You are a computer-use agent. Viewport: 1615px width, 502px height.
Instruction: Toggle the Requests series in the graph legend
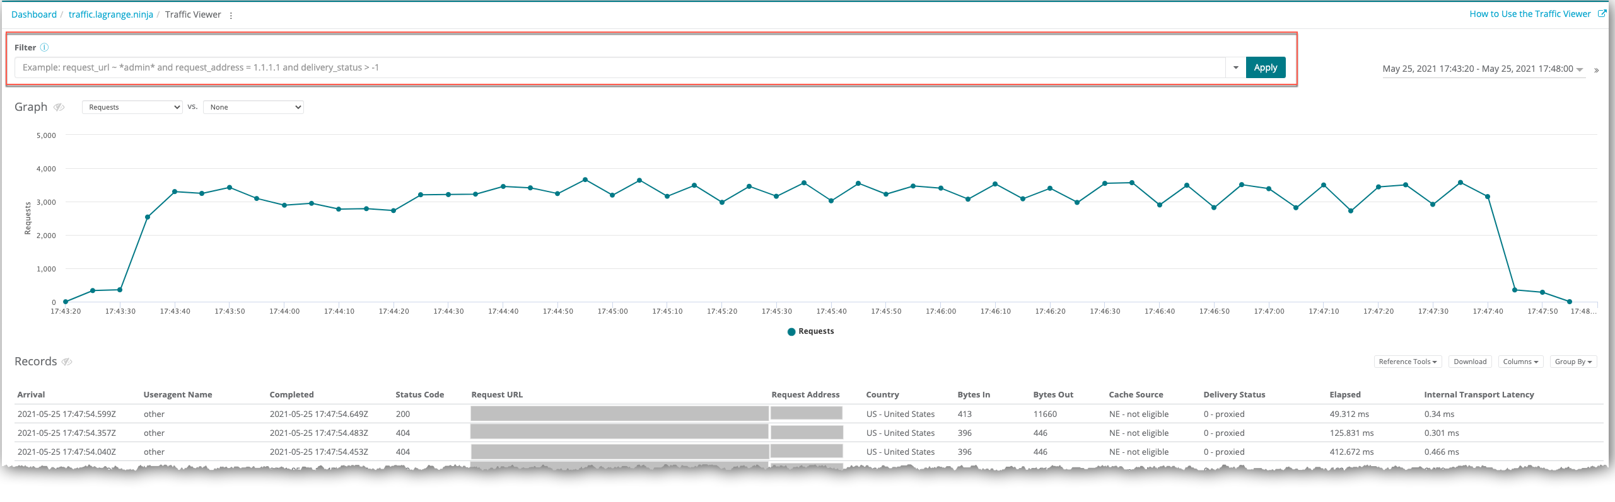[810, 331]
